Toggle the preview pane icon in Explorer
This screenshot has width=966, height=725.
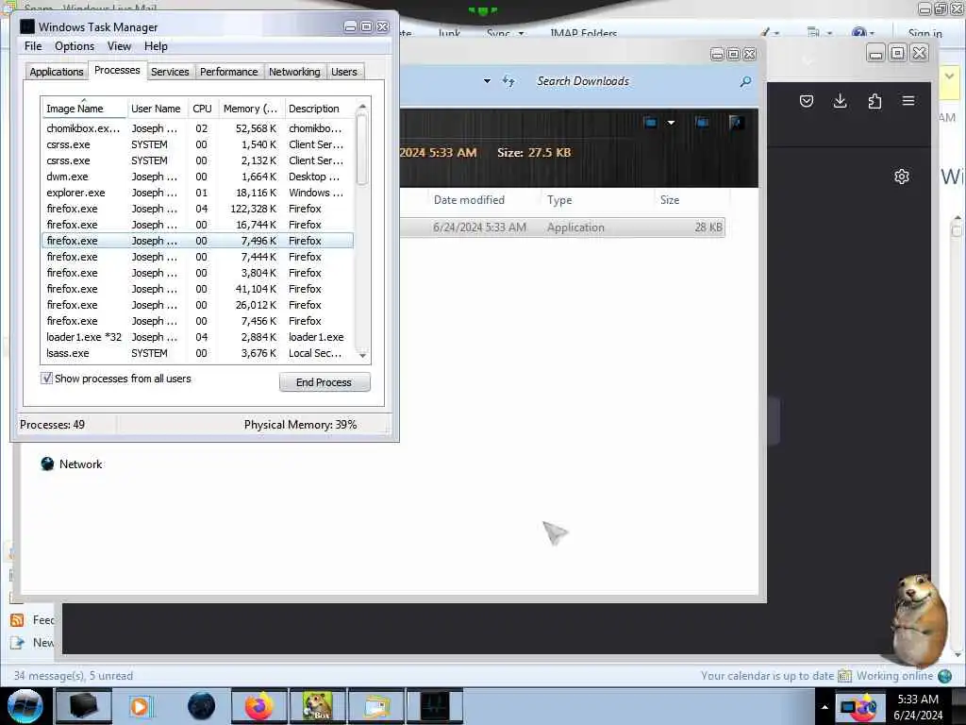pos(702,122)
